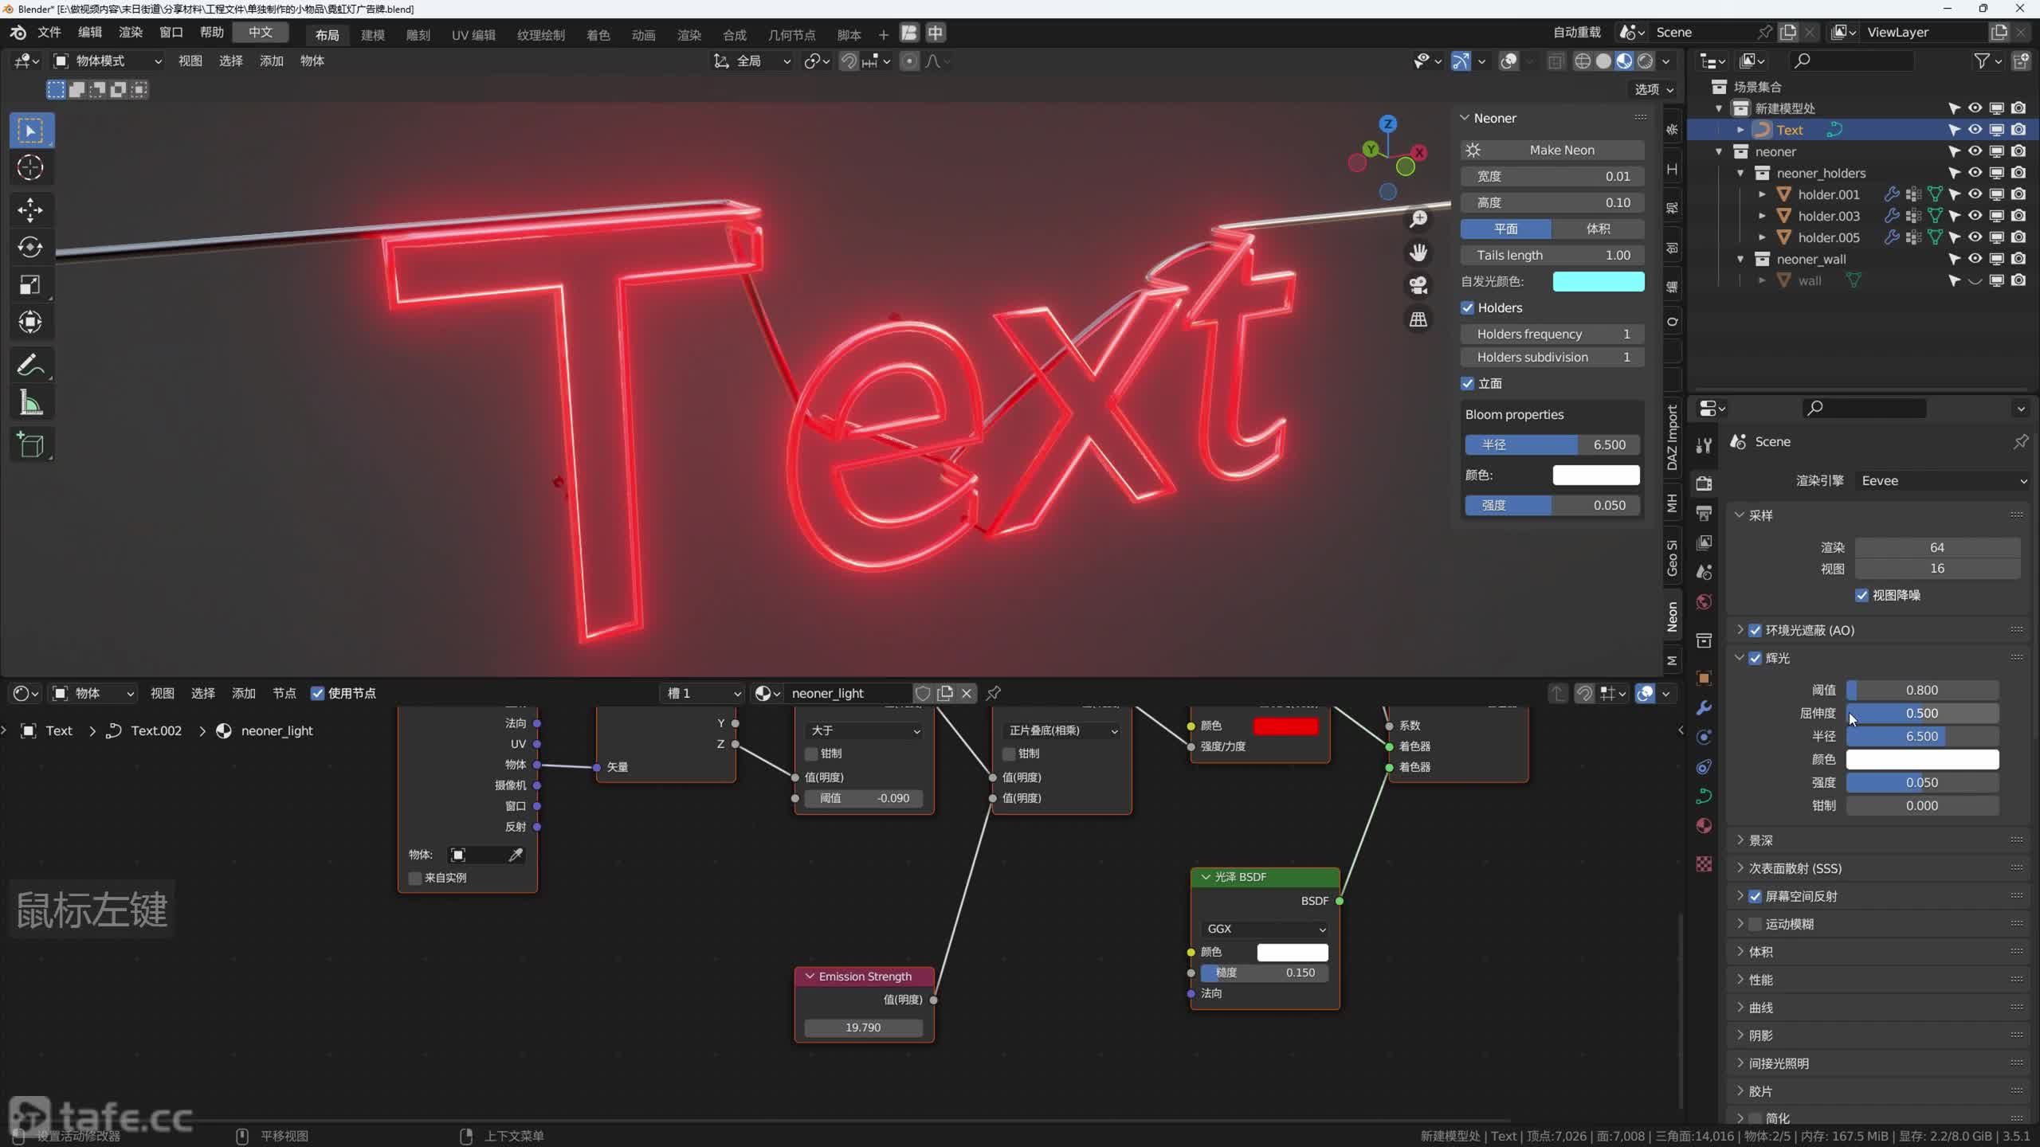2040x1147 pixels.
Task: Click the 中文 language button
Action: click(x=261, y=33)
